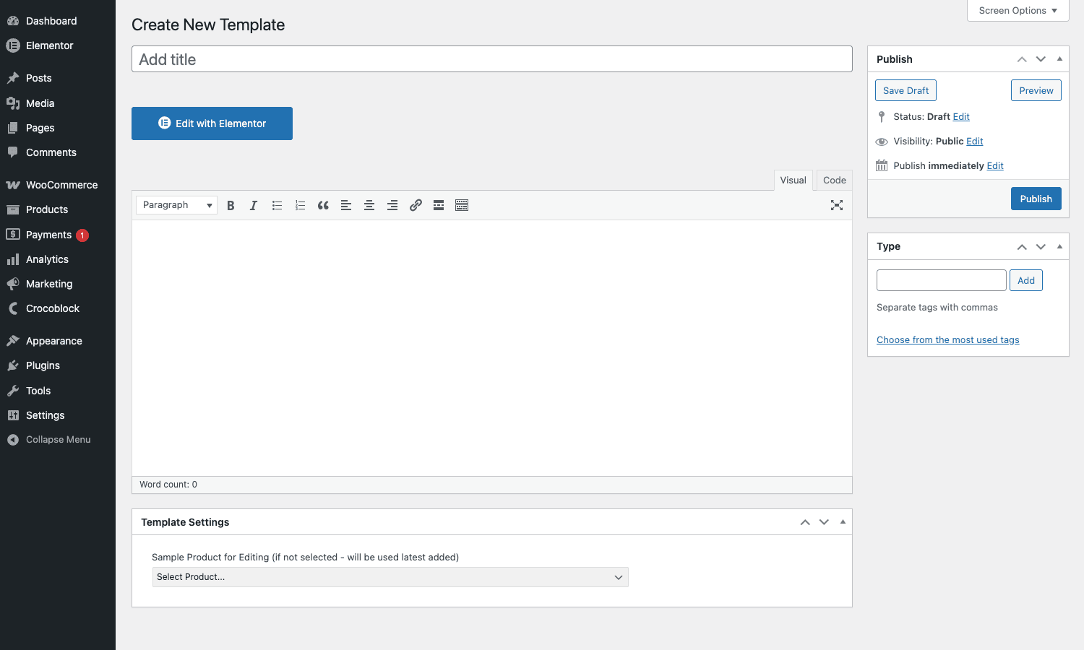Screen dimensions: 1084x650
Task: Collapse the admin sidebar menu
Action: 58,439
